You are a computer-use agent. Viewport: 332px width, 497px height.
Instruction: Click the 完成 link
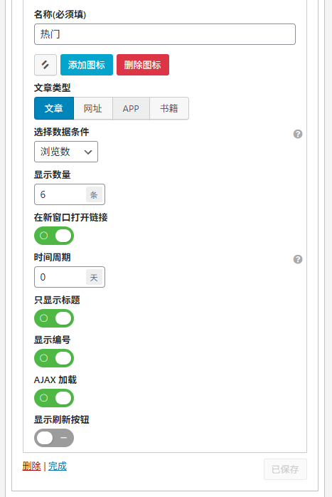58,466
